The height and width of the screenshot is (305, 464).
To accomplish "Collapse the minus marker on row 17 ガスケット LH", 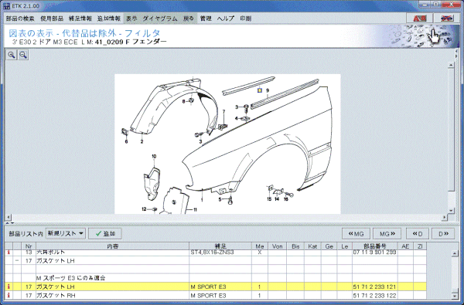I will pos(17,261).
